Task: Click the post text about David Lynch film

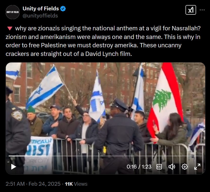Action: point(69,54)
